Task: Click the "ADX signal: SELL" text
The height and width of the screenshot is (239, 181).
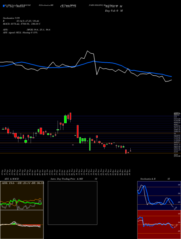Action: coord(13,33)
